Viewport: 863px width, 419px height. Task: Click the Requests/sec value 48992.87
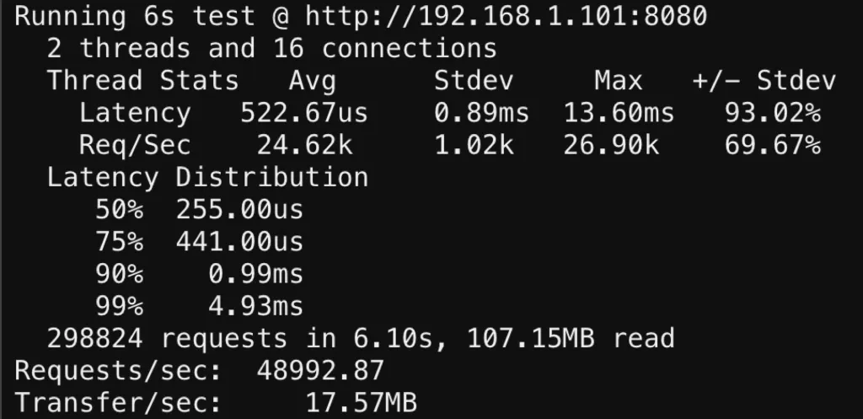[320, 371]
